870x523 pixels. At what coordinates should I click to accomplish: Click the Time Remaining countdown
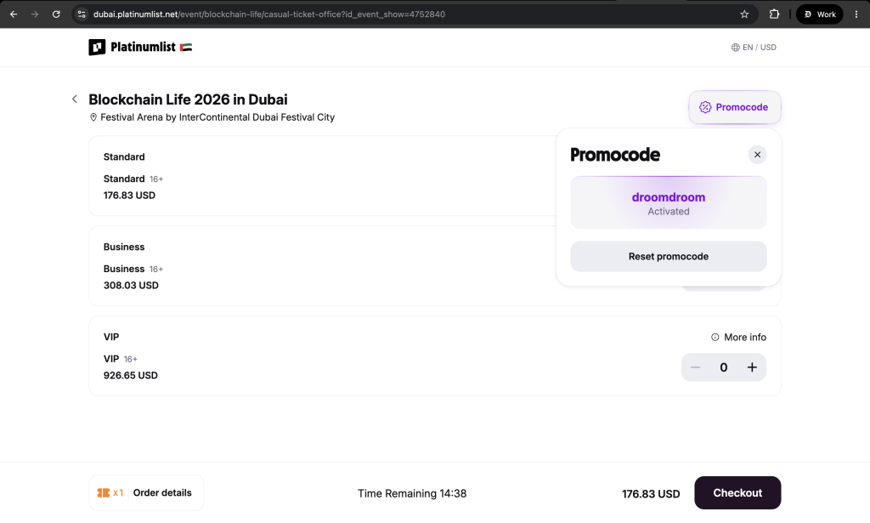(x=412, y=493)
